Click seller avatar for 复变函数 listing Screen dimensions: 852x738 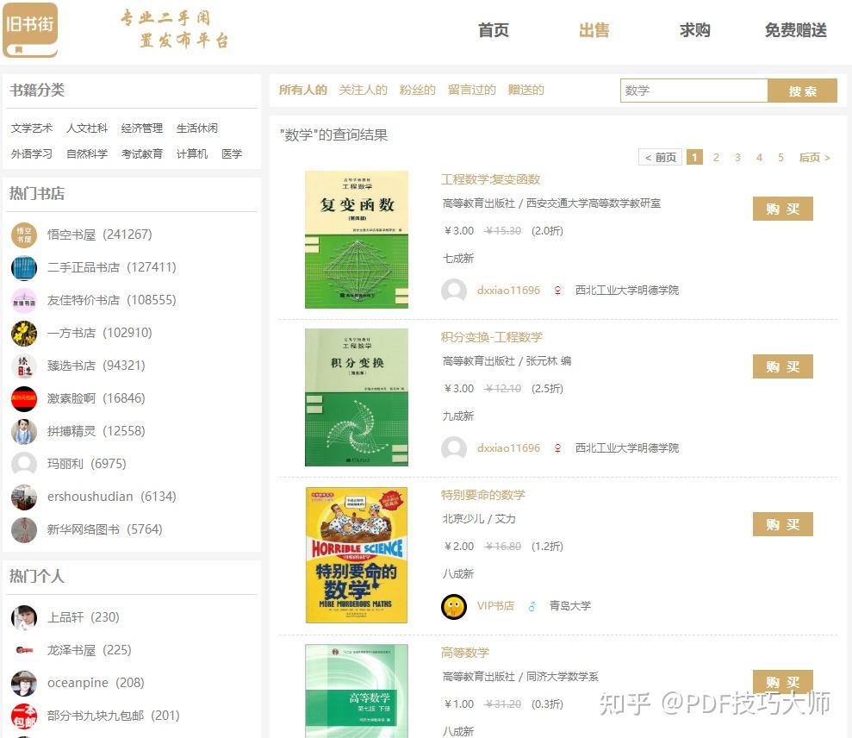click(x=454, y=291)
